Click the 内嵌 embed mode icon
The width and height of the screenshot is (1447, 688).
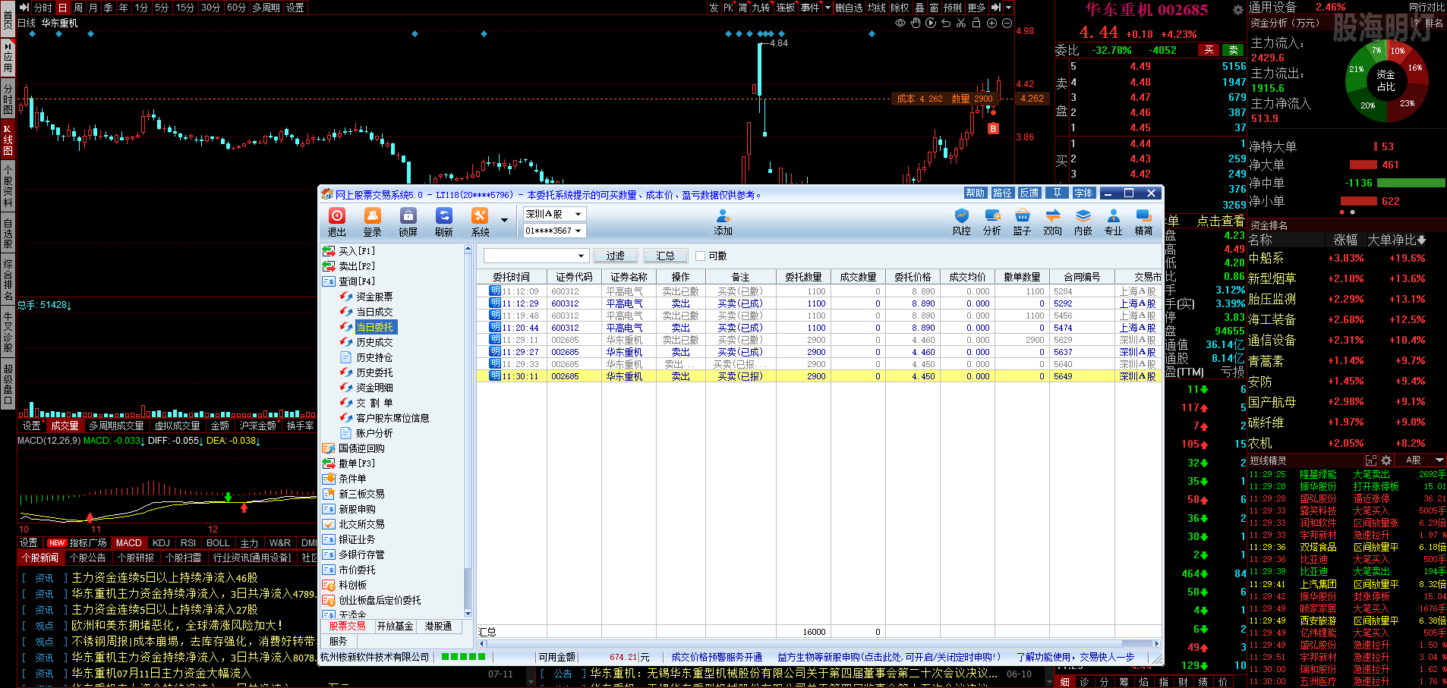(1083, 221)
